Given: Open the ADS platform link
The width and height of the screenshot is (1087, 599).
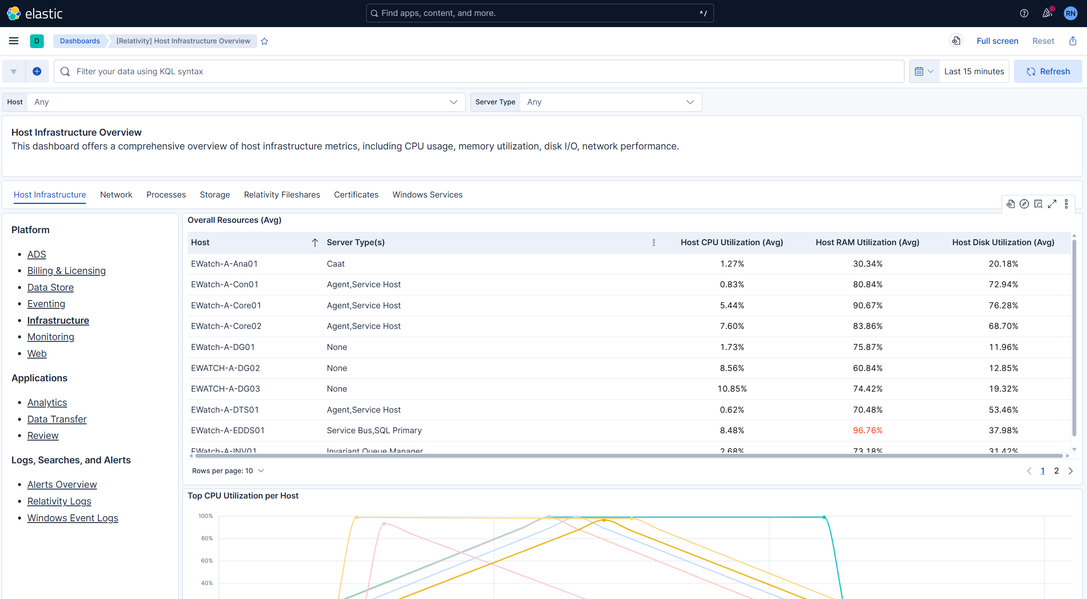Looking at the screenshot, I should tap(36, 254).
